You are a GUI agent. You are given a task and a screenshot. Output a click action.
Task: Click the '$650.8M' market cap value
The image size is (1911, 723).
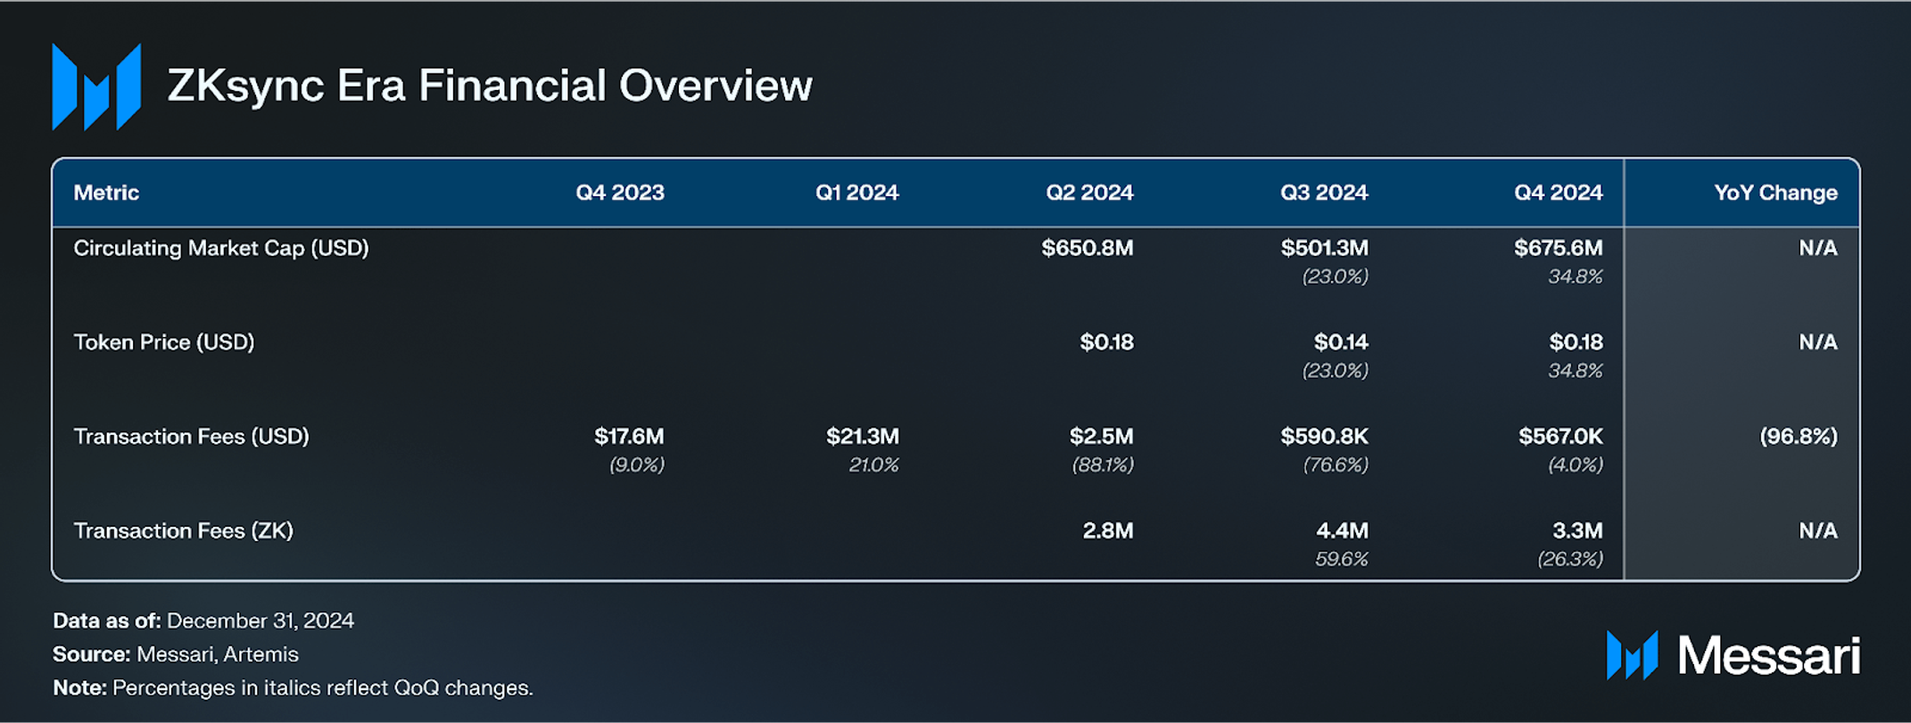tap(1088, 248)
